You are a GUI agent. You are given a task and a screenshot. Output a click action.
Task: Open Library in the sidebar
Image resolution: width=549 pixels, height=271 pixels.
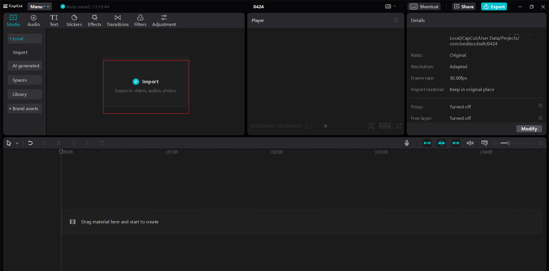24,94
